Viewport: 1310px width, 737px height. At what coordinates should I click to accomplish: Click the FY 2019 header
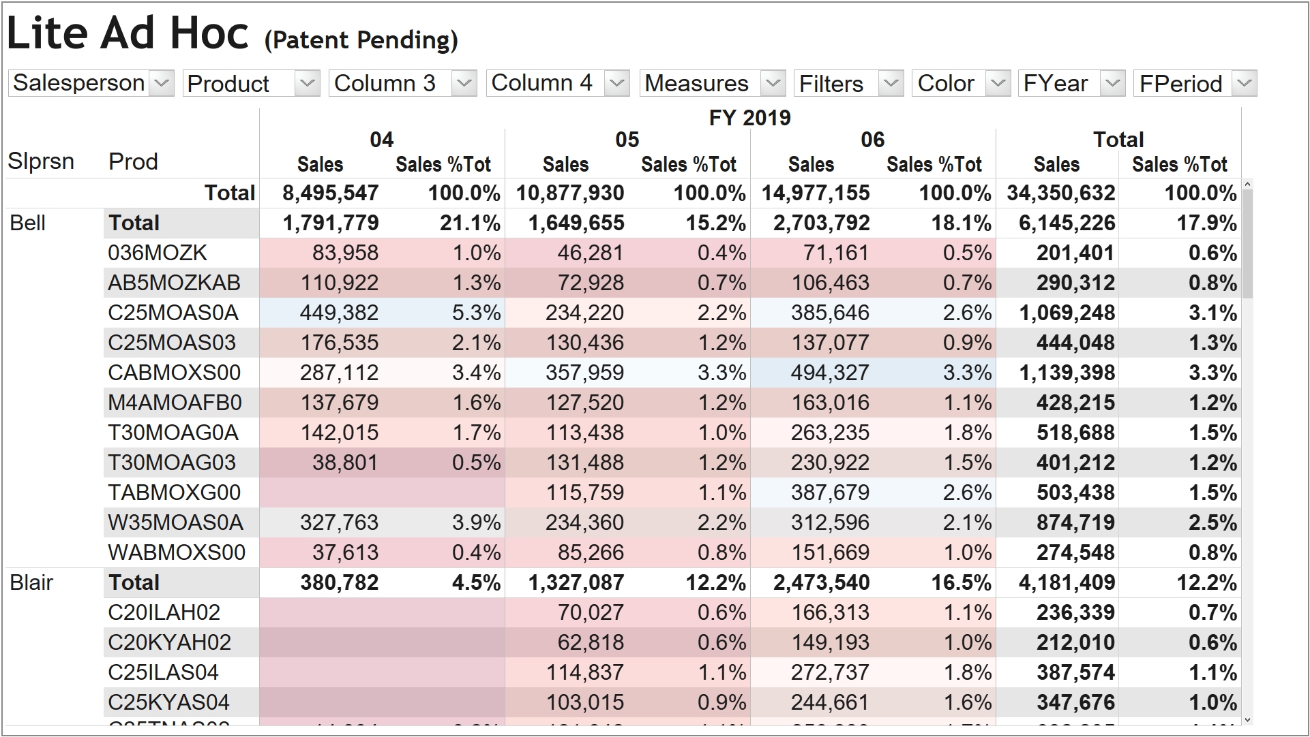click(749, 119)
